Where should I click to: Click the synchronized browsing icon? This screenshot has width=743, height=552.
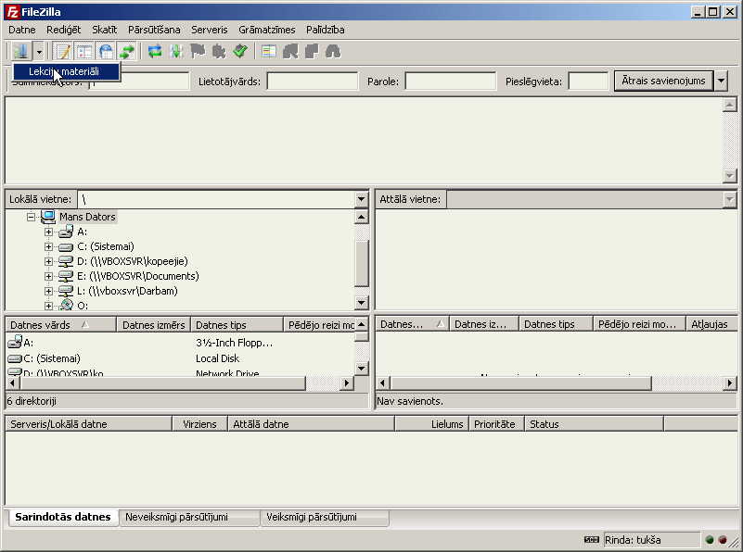(x=312, y=51)
